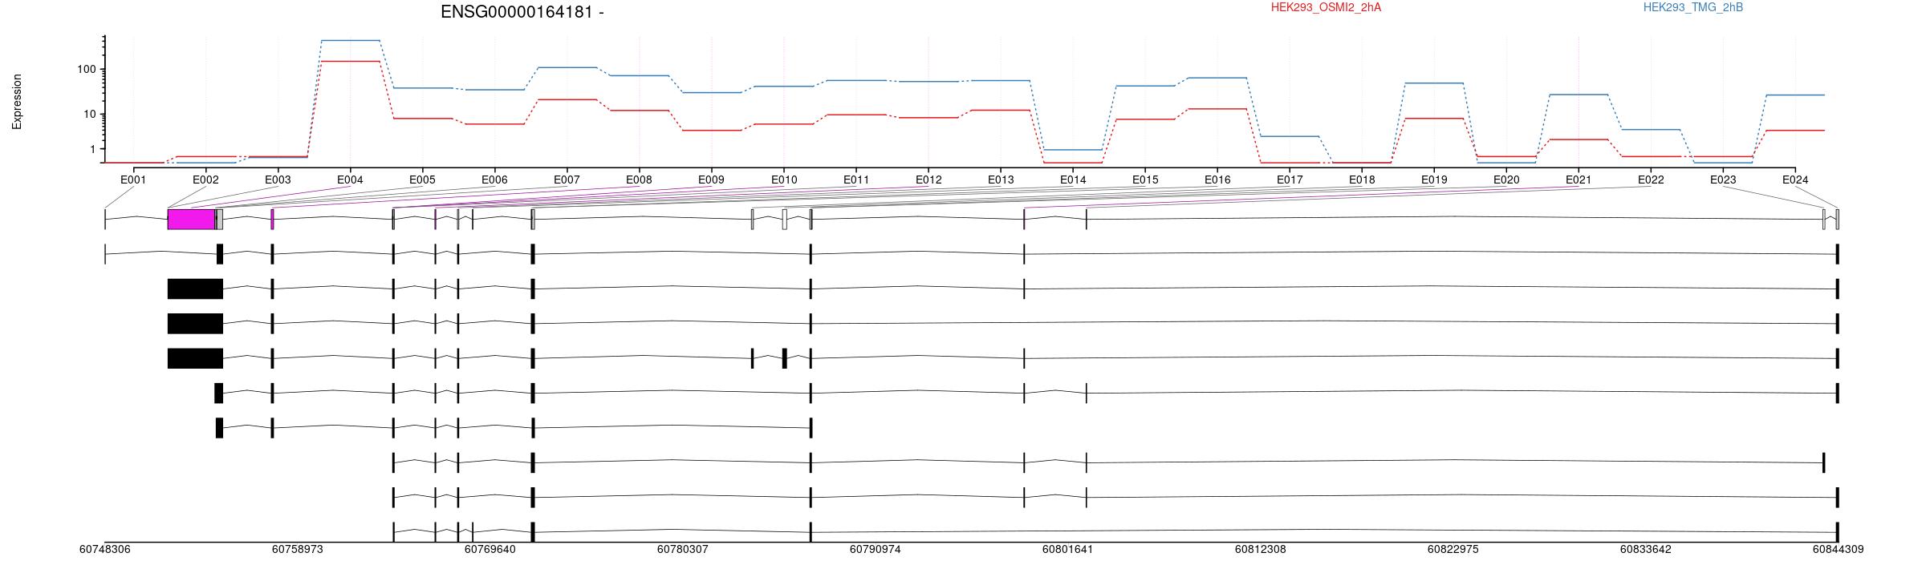Click genomic coordinate 60801641
Viewport: 1926px width, 561px height.
[x=1068, y=550]
